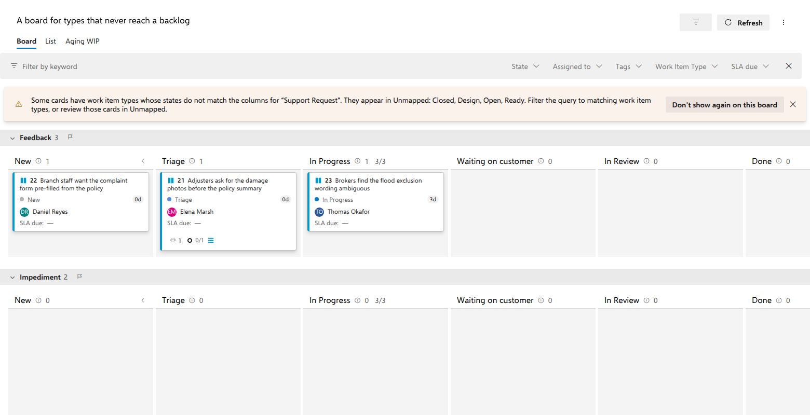Viewport: 810px width, 415px height.
Task: Click info icon next to Impediment In Progress
Action: coord(358,300)
